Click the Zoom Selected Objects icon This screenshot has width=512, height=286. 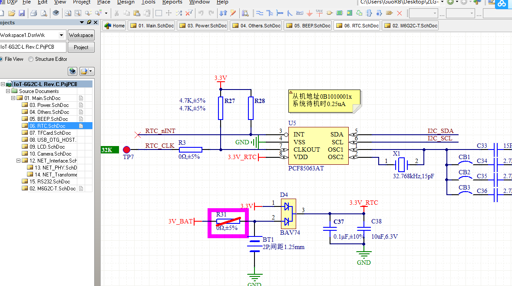pyautogui.click(x=88, y=13)
